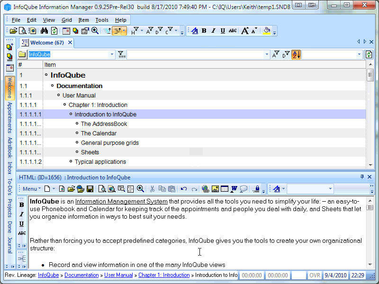379x284 pixels.
Task: Switch to the AdrsBook side tab
Action: tap(9, 147)
